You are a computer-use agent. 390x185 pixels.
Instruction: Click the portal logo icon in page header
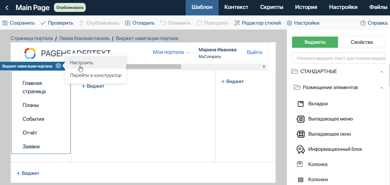(30, 53)
